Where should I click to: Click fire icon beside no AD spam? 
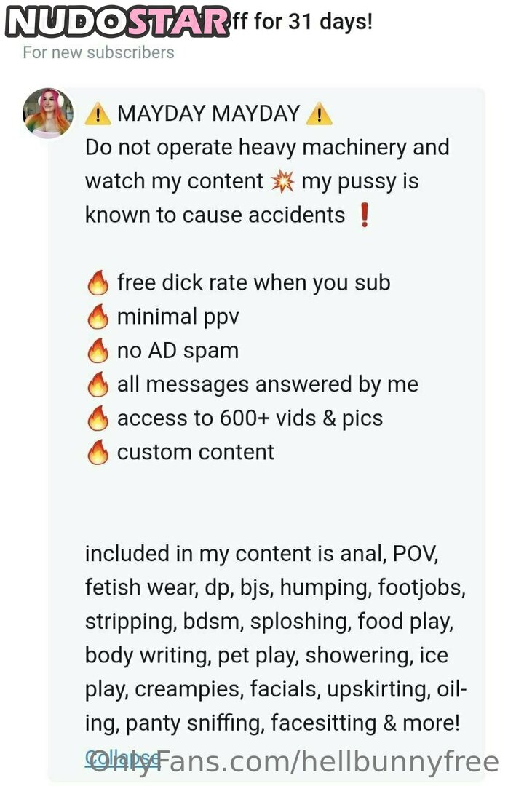pos(98,352)
